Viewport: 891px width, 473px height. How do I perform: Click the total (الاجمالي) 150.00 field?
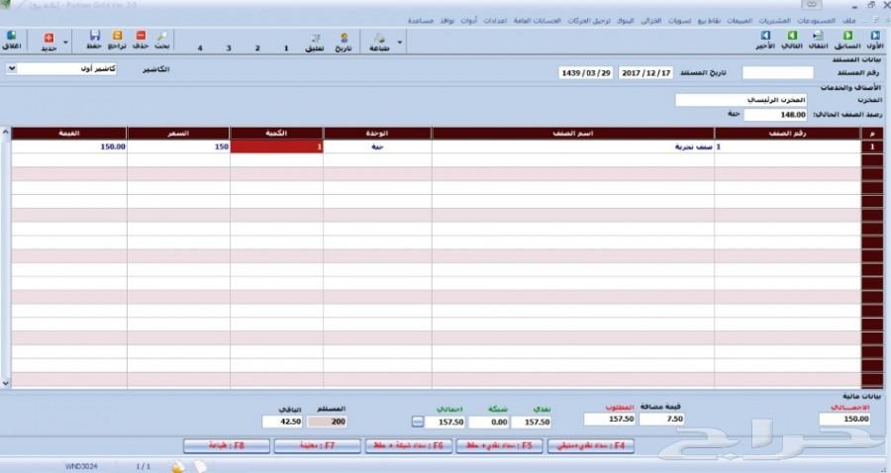tap(845, 419)
